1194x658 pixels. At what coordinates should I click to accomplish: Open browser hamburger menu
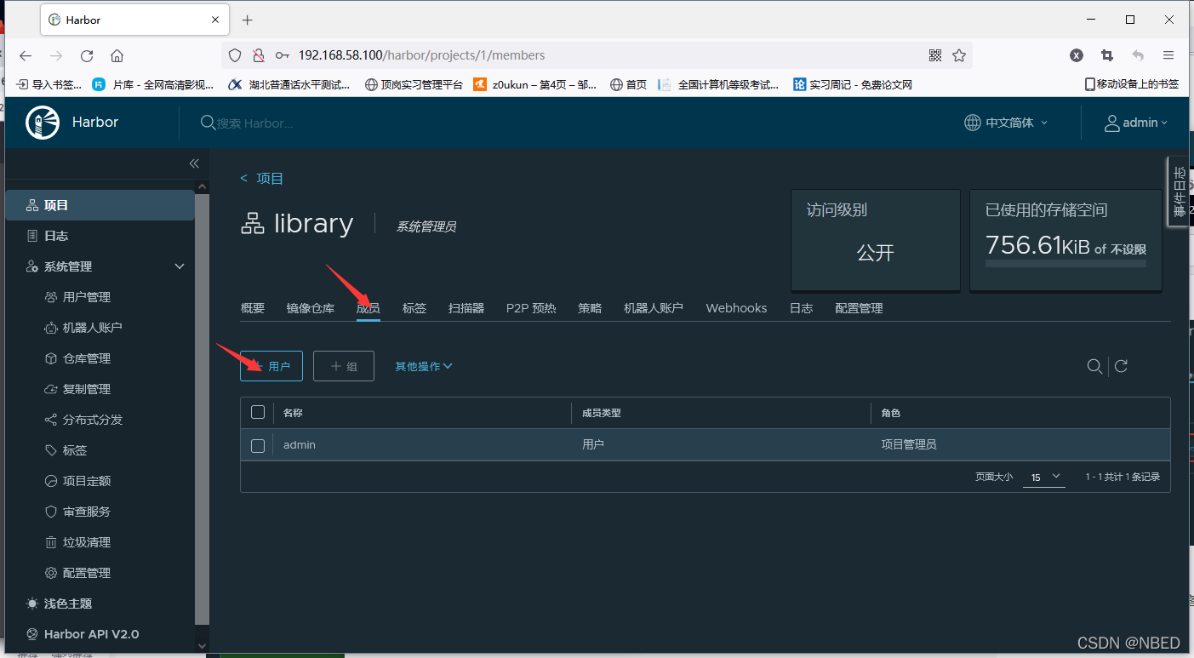(1168, 55)
